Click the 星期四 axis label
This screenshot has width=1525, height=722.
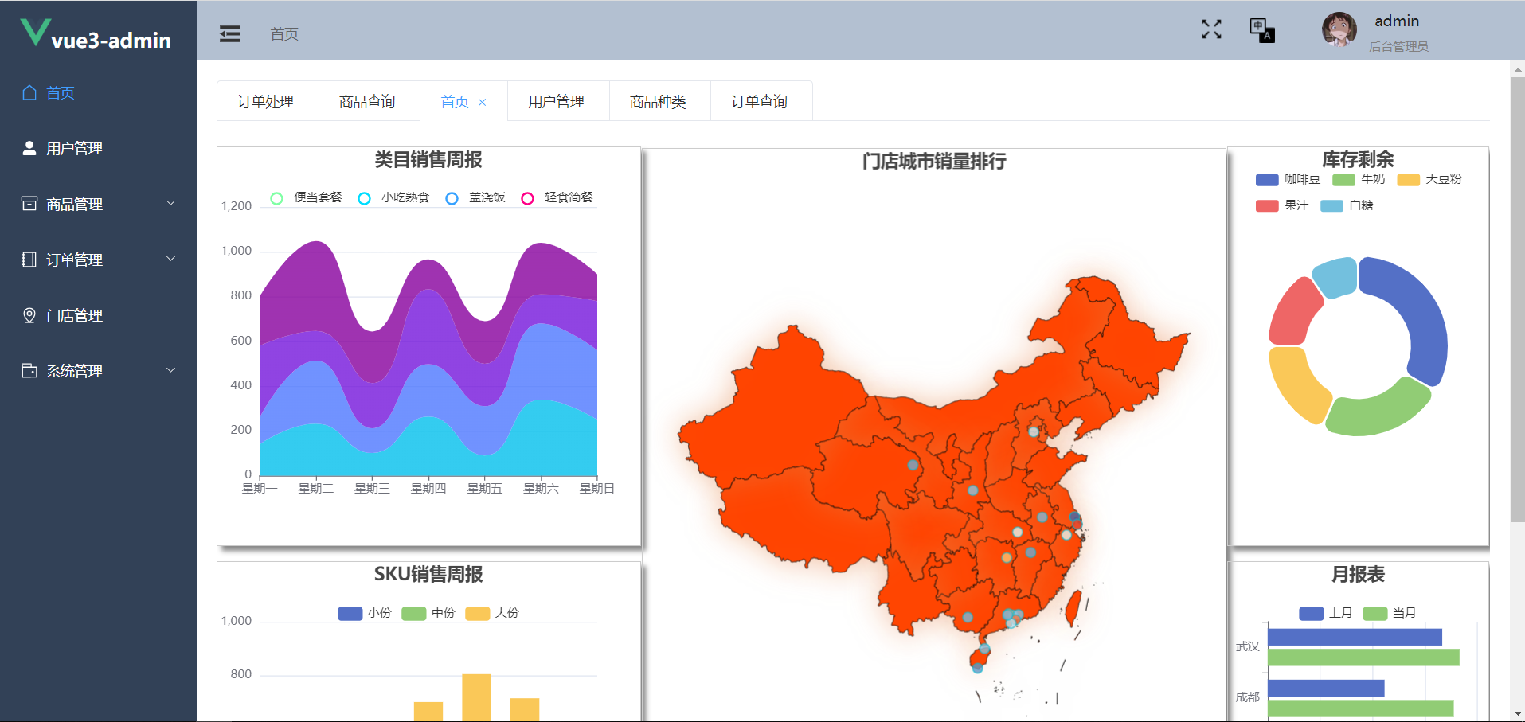click(x=428, y=489)
